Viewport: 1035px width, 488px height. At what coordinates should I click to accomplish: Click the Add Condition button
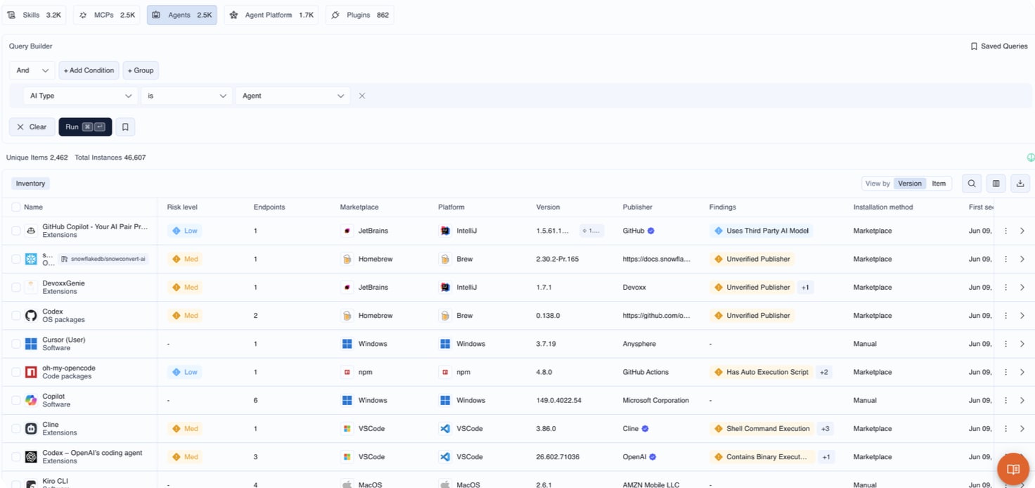[x=89, y=70]
